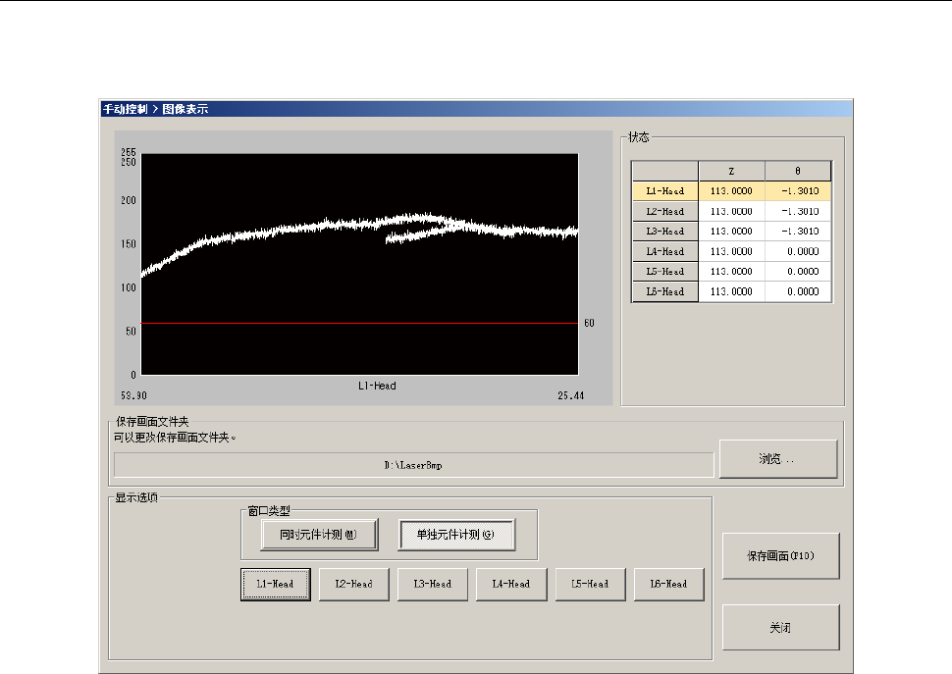Open folder browser with 浏览... button
The image size is (952, 674).
(778, 458)
